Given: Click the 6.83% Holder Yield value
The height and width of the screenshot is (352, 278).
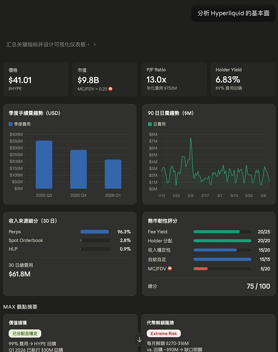Looking at the screenshot, I should pyautogui.click(x=228, y=80).
